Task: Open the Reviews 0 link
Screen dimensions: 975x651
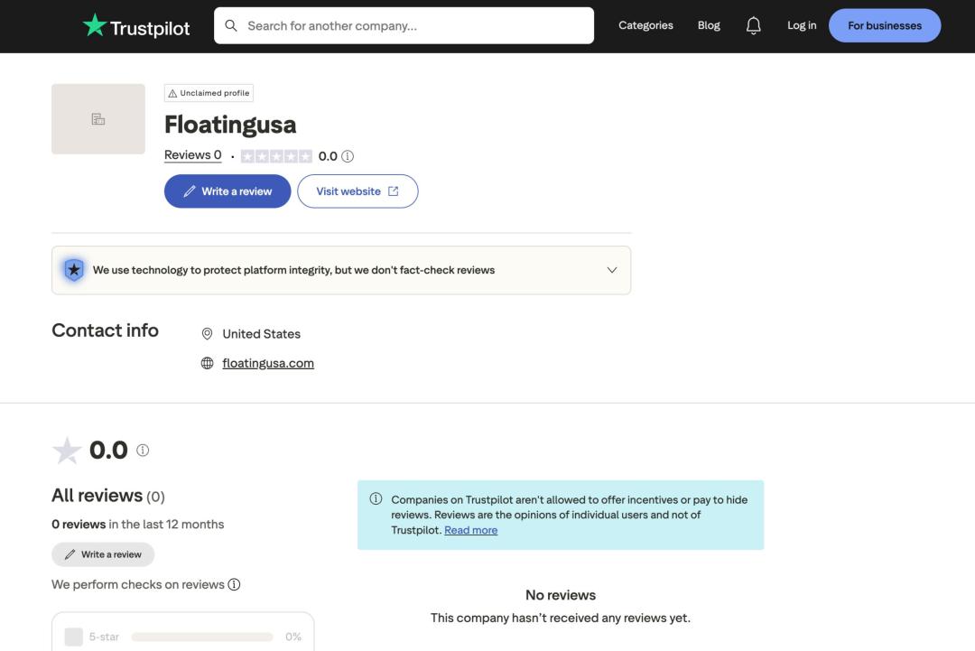Action: pos(193,154)
